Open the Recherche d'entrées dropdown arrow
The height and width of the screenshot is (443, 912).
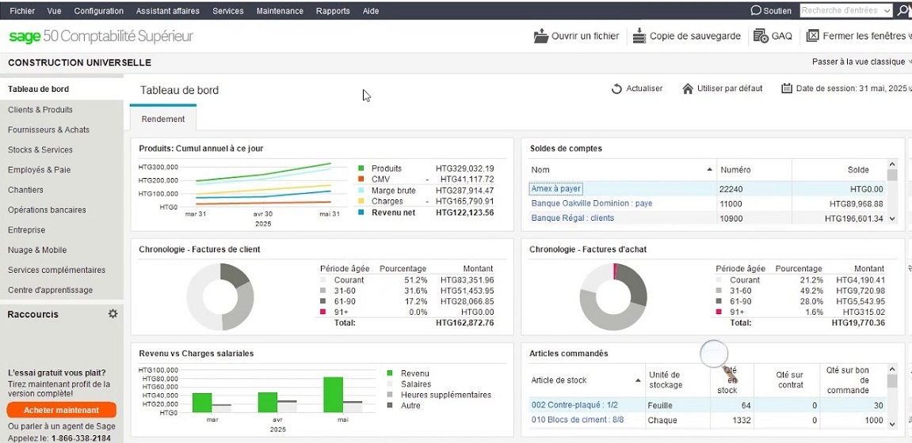[x=886, y=11]
